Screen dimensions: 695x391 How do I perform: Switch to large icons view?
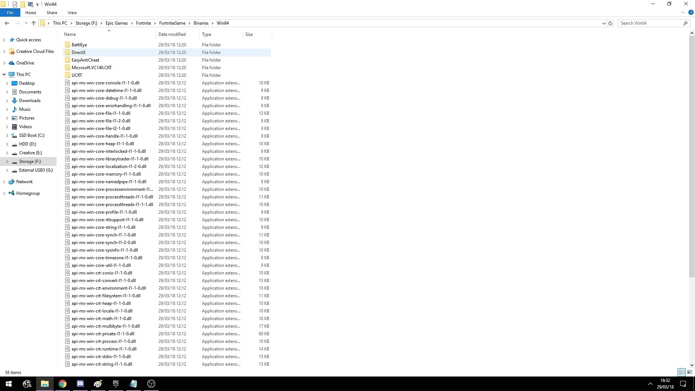click(690, 372)
